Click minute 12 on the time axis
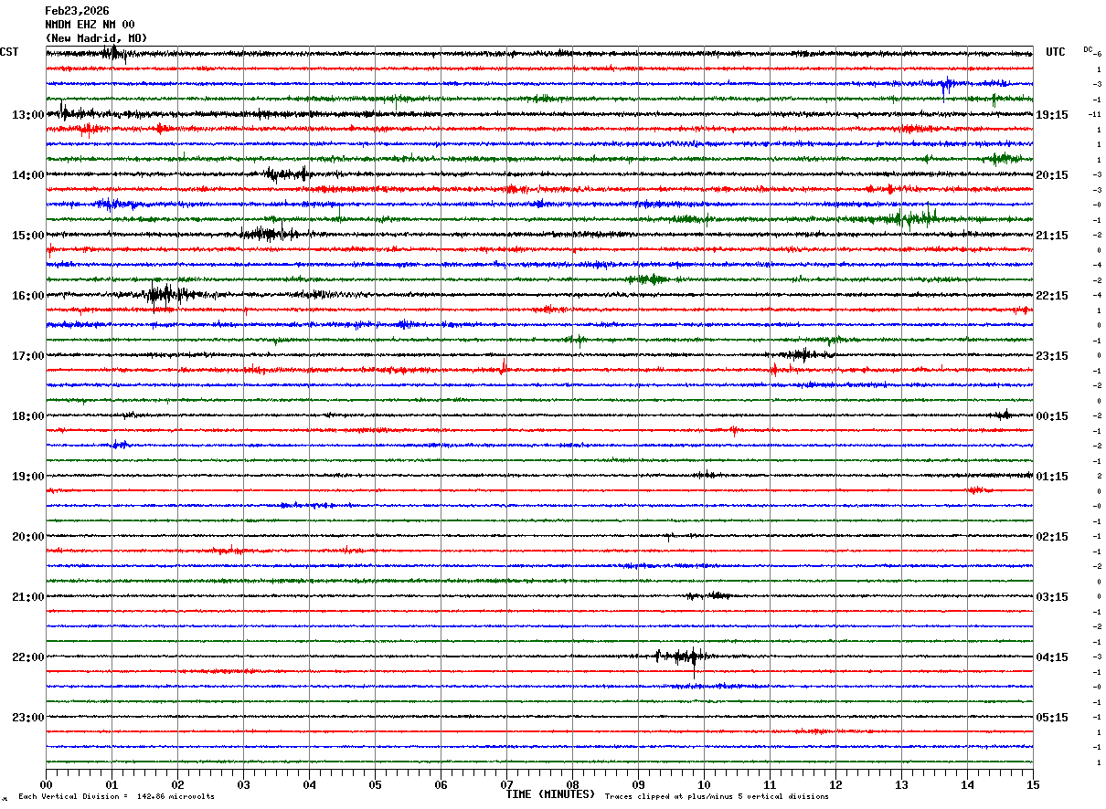 tap(835, 784)
